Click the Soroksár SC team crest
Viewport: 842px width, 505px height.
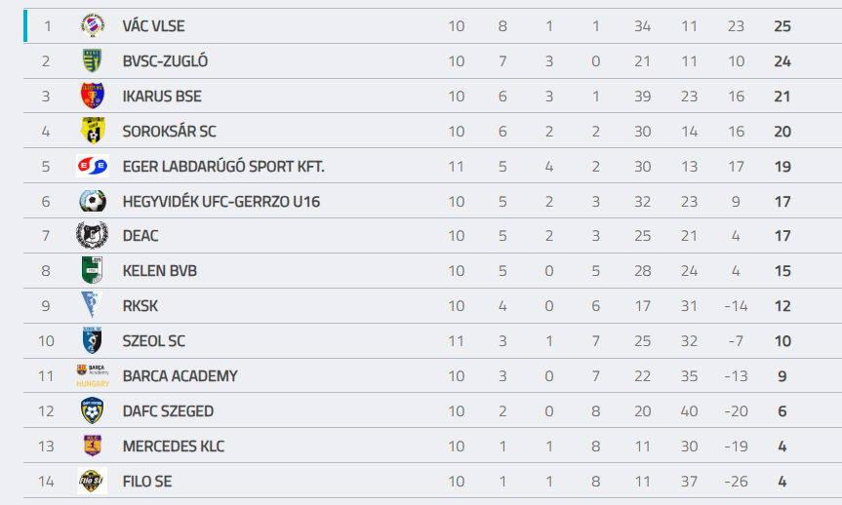(92, 132)
